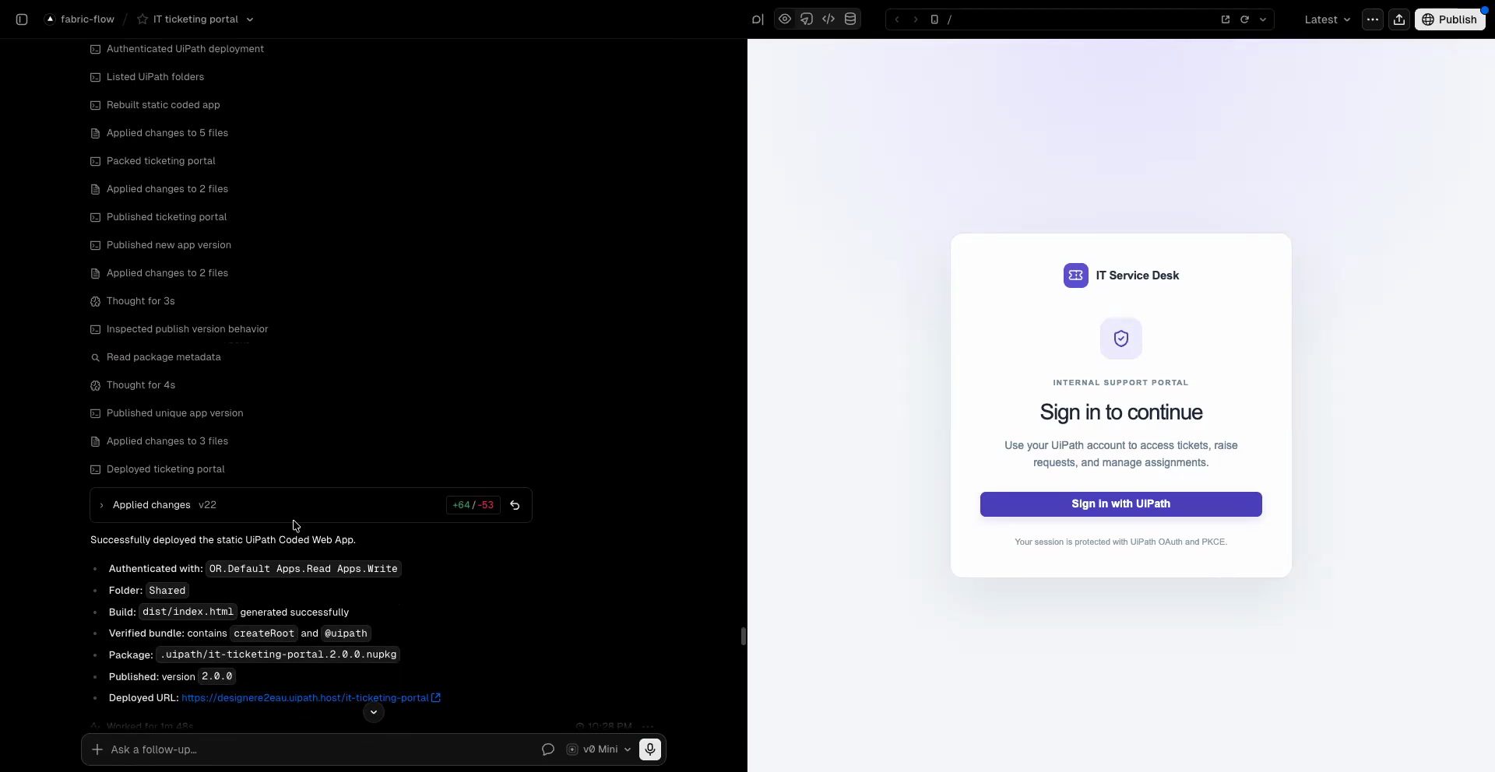
Task: Click the external-link icon after deployed URL
Action: click(436, 698)
